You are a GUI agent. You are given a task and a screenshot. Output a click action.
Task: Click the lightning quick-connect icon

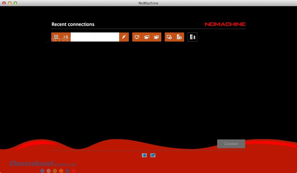click(124, 37)
